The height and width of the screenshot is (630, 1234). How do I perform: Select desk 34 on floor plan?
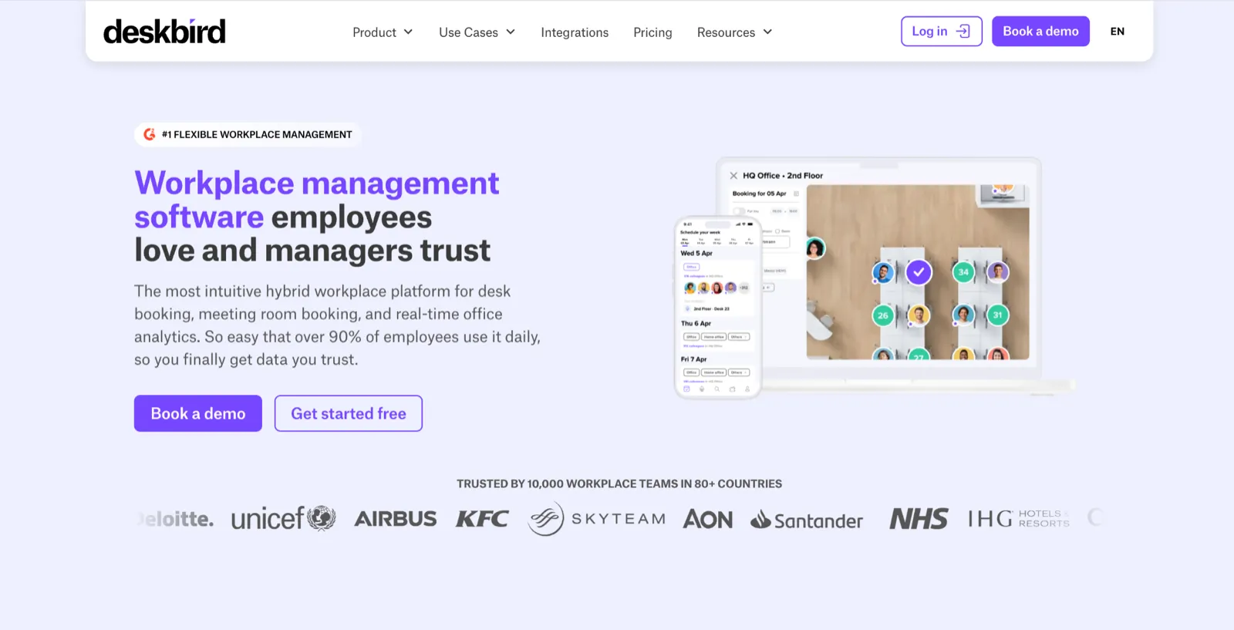pyautogui.click(x=963, y=272)
